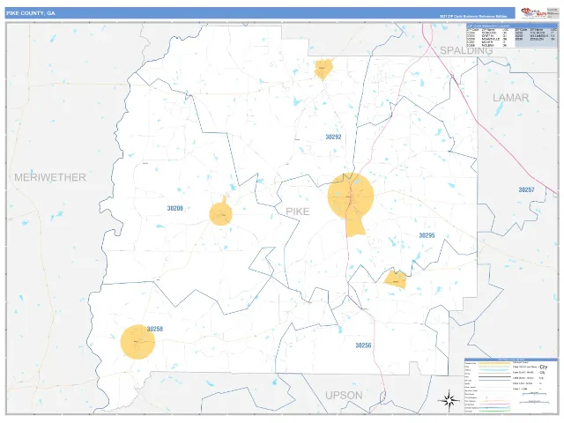Screen dimensions: 564x423
Task: Click the compass rose icon
Action: [448, 400]
